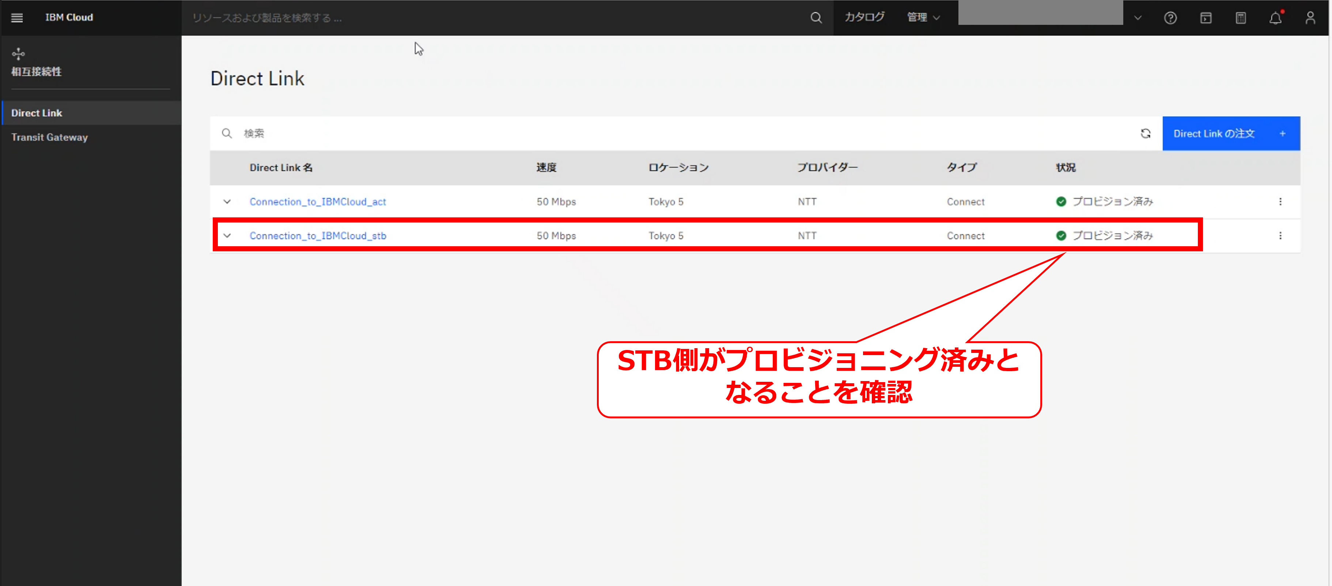Open the Connection_to_IBMCloud_stb link
Image resolution: width=1332 pixels, height=586 pixels.
coord(318,236)
